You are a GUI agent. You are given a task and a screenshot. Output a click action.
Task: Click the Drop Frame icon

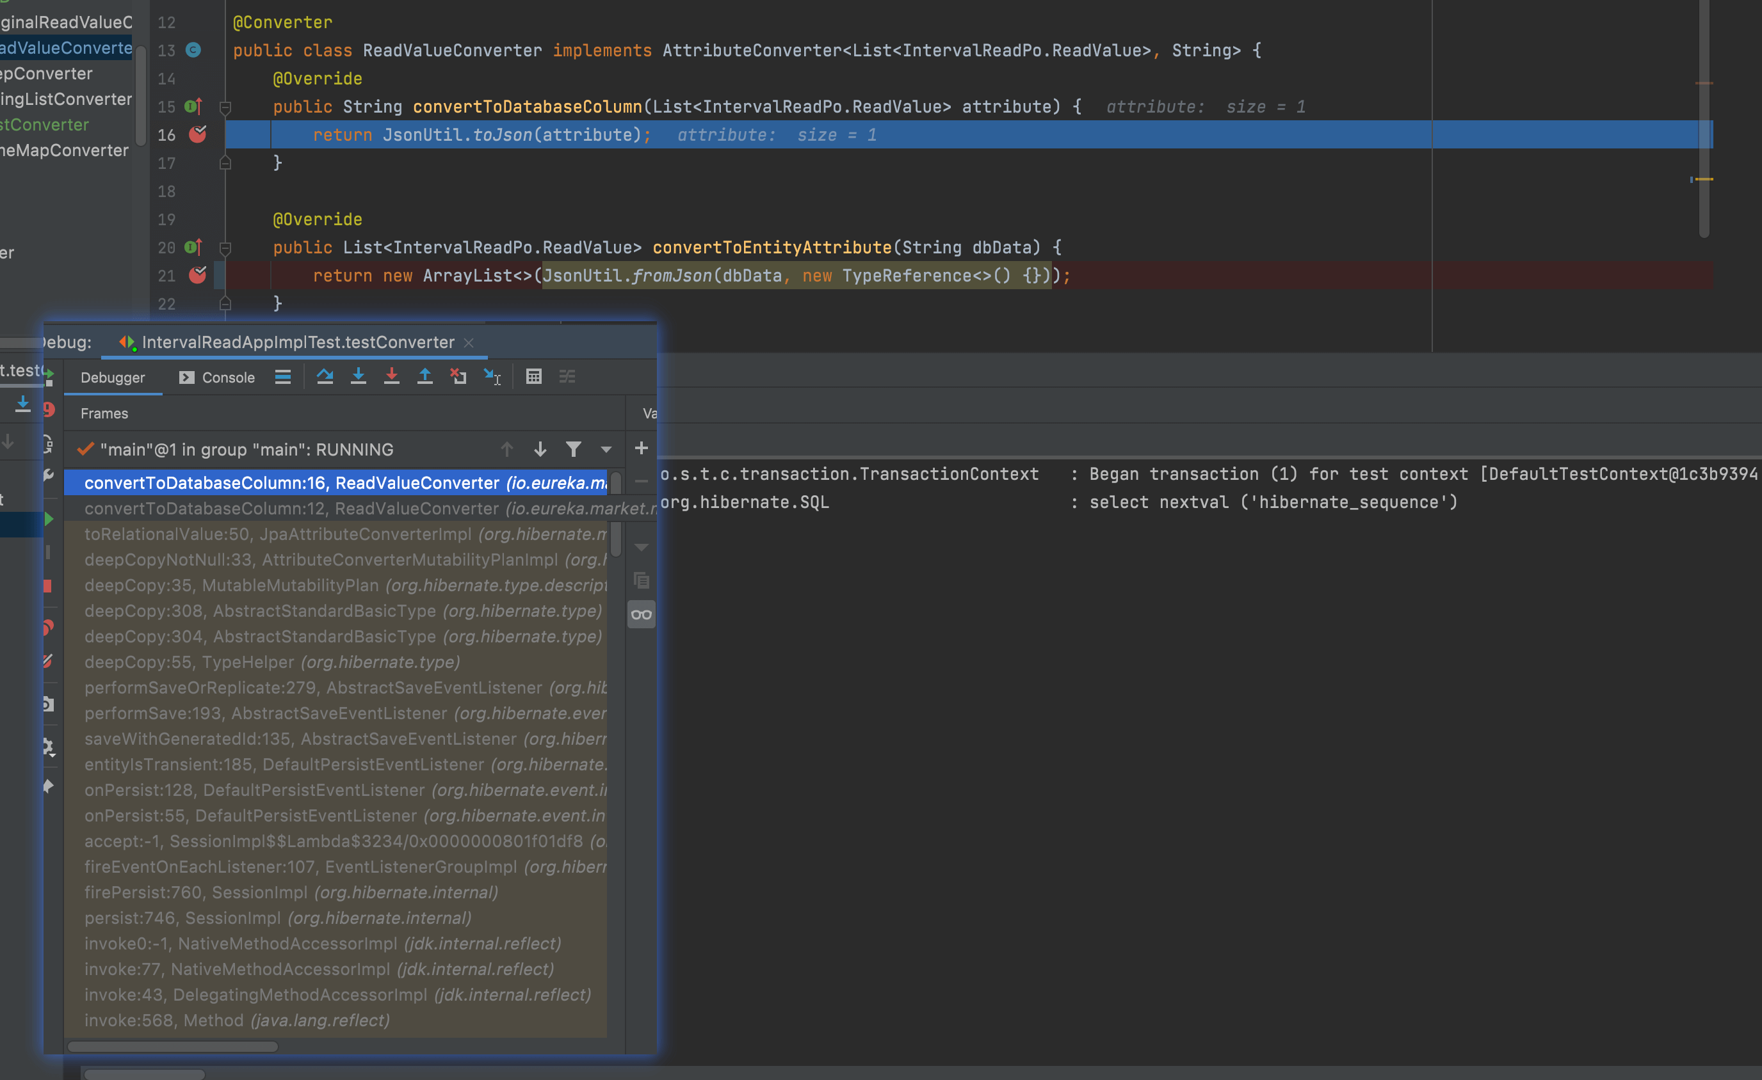(x=458, y=377)
